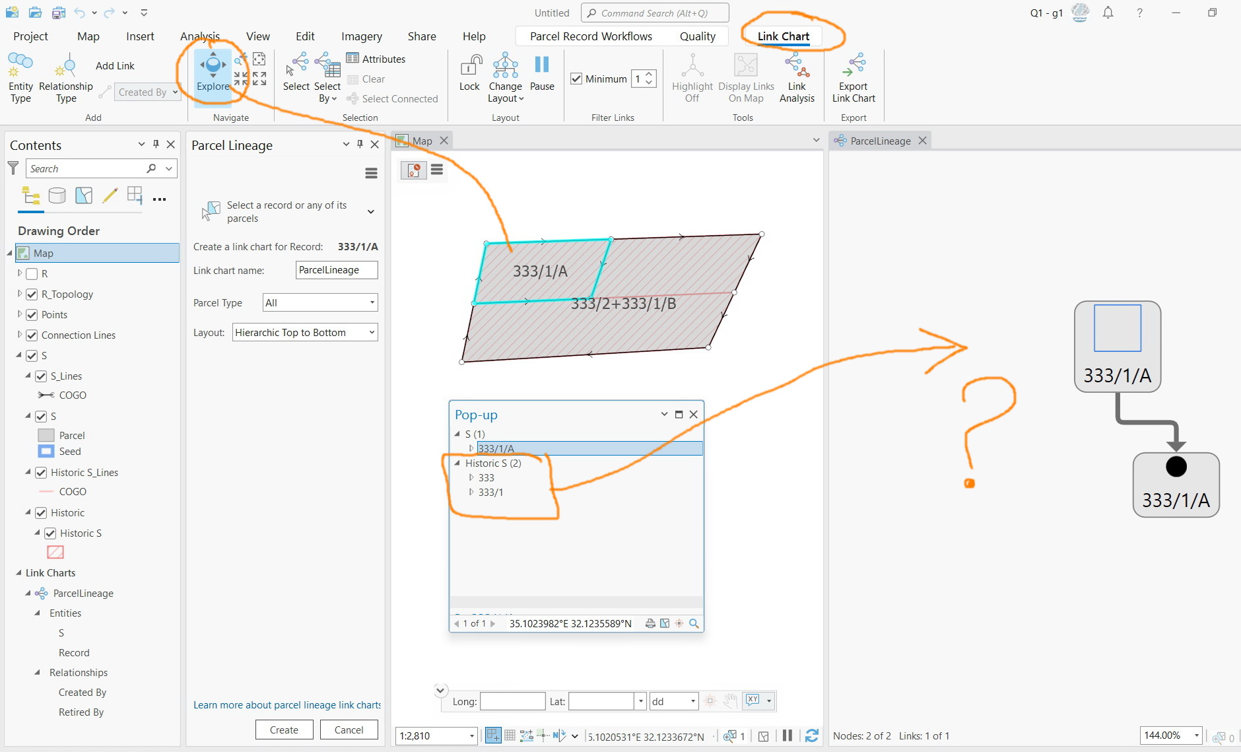
Task: Select the Explore tool in Navigate group
Action: [212, 74]
